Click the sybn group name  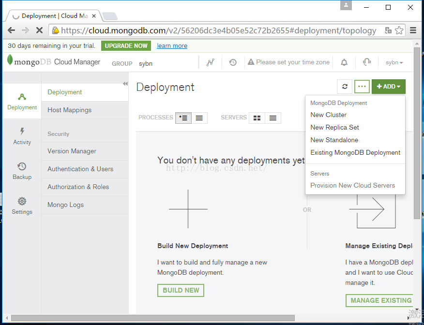click(146, 64)
